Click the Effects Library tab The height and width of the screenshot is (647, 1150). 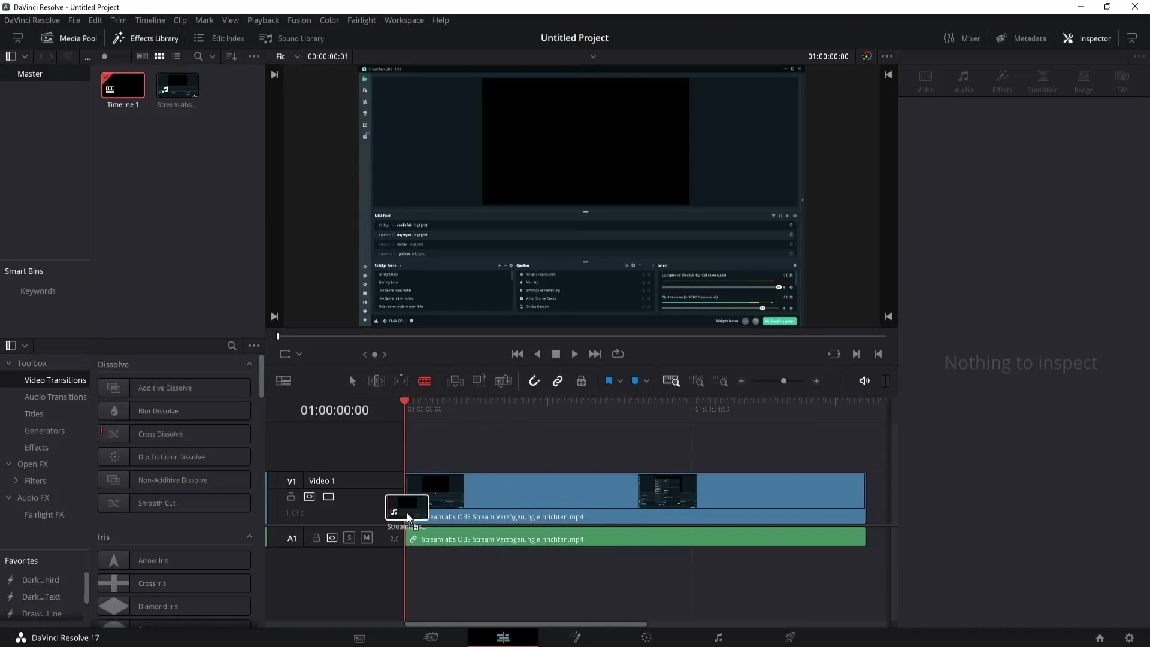coord(147,38)
